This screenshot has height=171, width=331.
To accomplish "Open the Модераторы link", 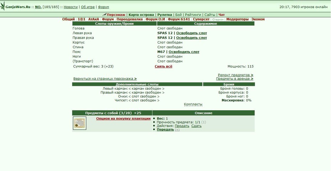I will pyautogui.click(x=237, y=19).
